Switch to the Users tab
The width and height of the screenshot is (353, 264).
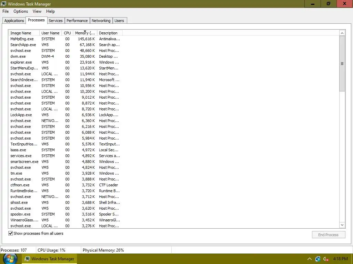(x=119, y=21)
